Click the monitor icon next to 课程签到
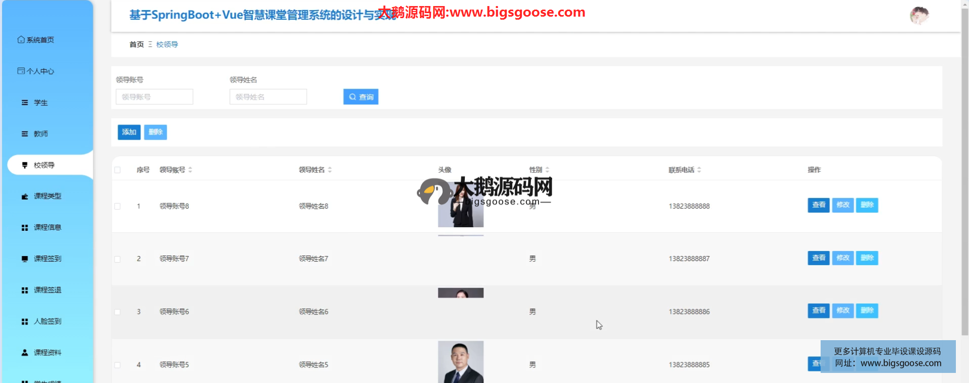The width and height of the screenshot is (969, 383). coord(25,259)
